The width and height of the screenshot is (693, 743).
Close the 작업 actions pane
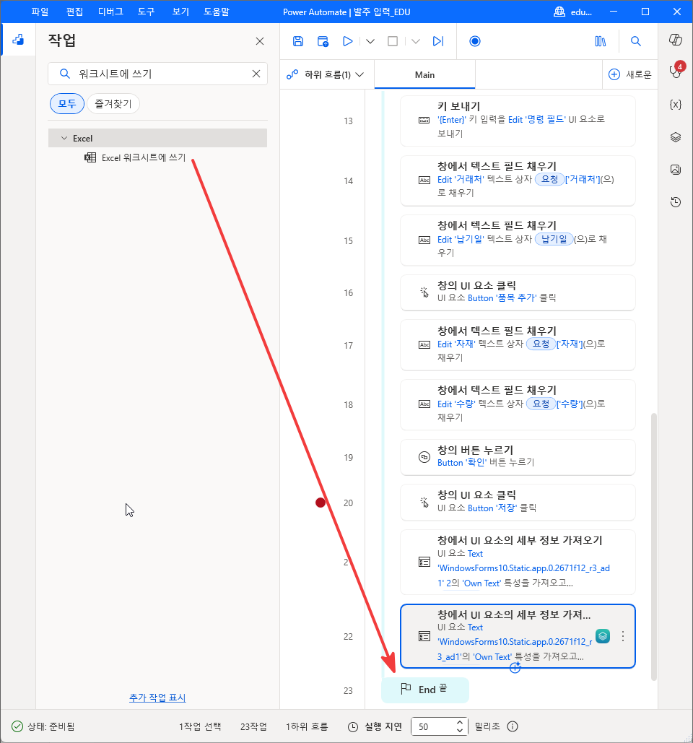[x=260, y=41]
